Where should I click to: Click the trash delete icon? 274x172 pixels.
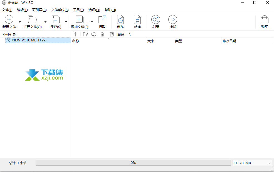pyautogui.click(x=102, y=34)
